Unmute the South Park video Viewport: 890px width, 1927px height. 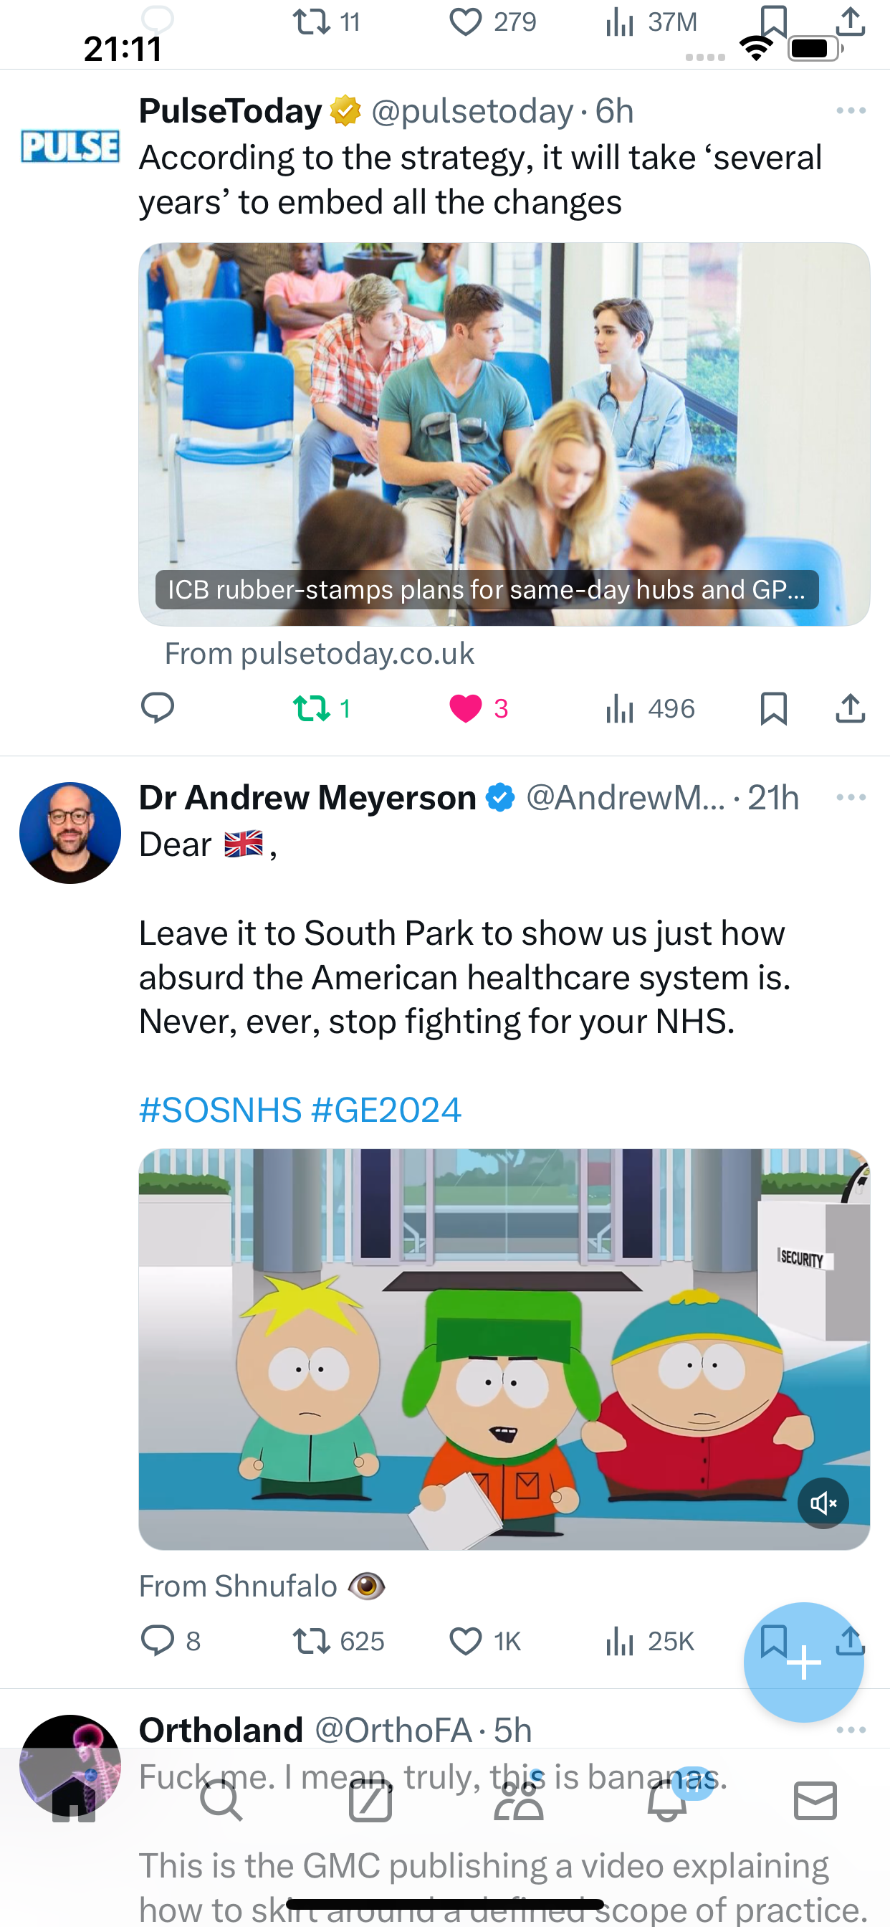point(823,1503)
